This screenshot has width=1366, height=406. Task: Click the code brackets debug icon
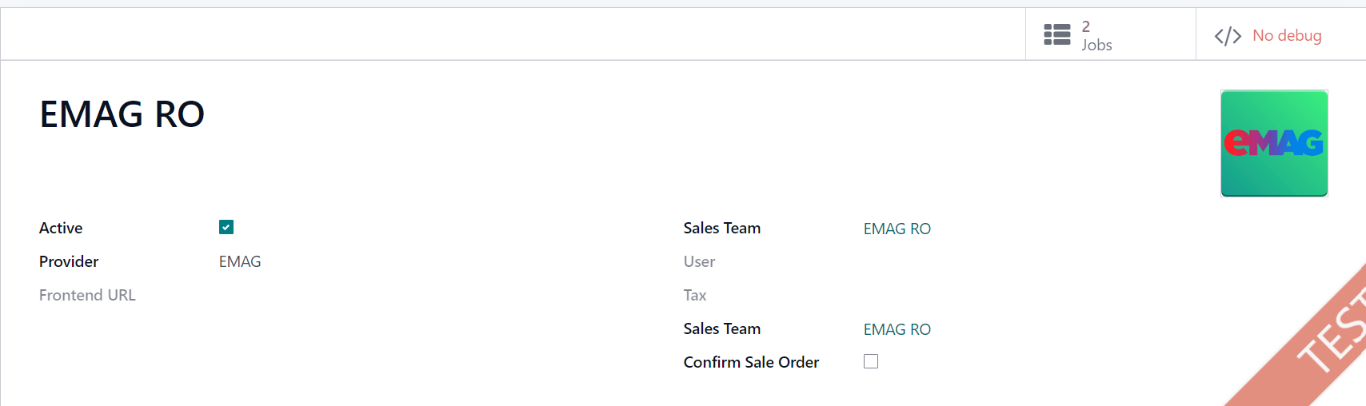pos(1228,36)
